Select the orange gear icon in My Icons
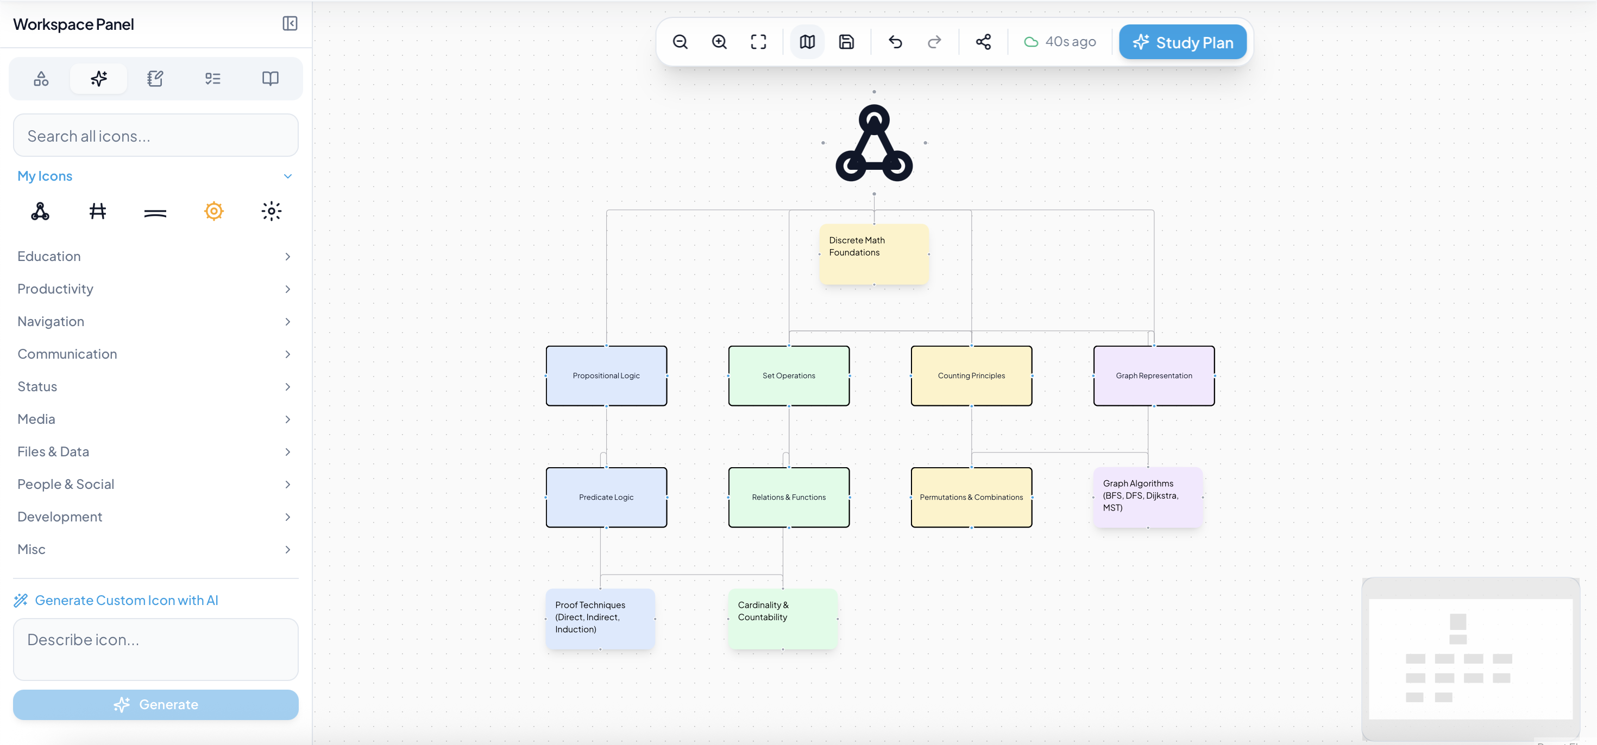The image size is (1597, 745). tap(213, 211)
